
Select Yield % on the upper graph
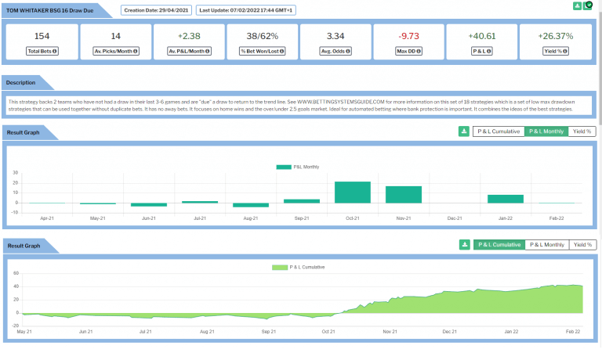coord(582,131)
